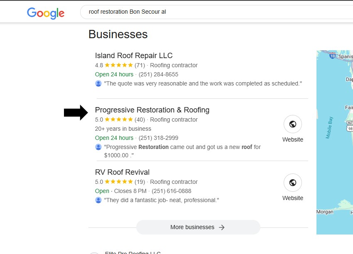Open RV Roof Revival website globe icon
This screenshot has height=254, width=353.
tap(292, 183)
